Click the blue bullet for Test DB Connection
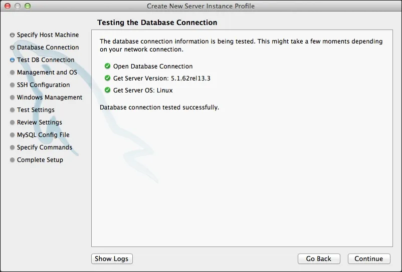The width and height of the screenshot is (402, 272). 12,60
